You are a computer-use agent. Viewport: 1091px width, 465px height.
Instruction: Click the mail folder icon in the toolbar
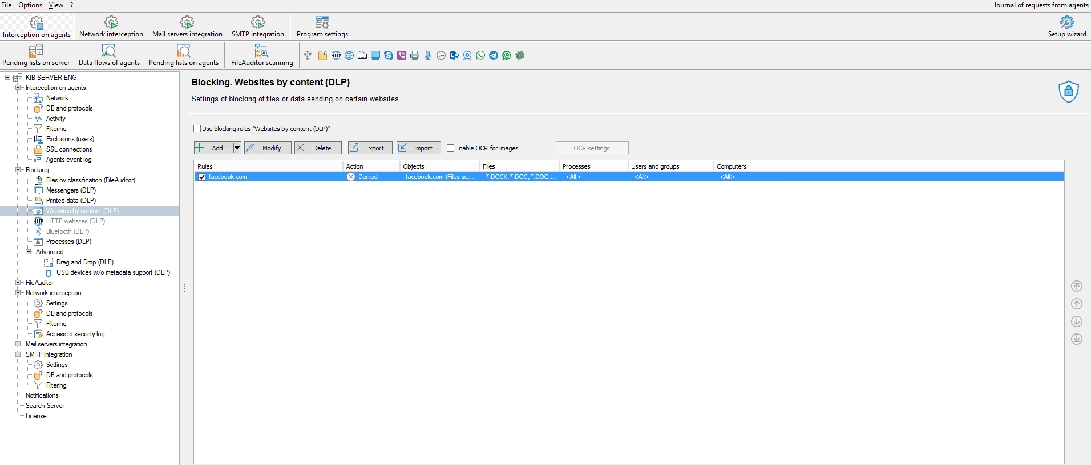pos(322,55)
